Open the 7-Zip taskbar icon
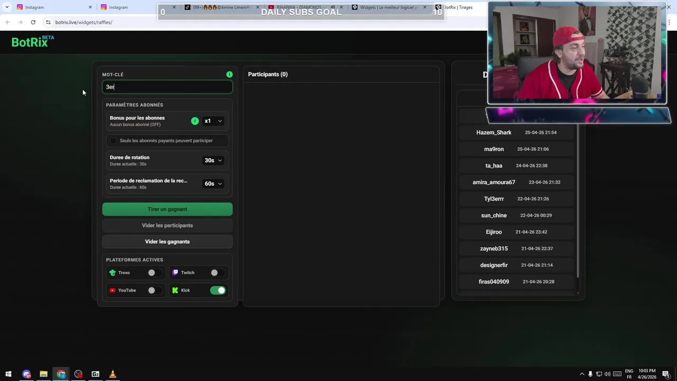Image resolution: width=677 pixels, height=381 pixels. 95,374
